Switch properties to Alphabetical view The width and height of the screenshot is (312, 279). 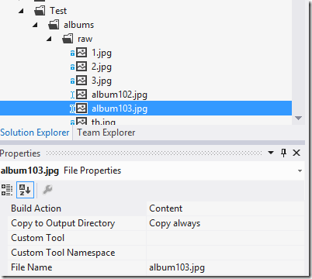click(25, 190)
